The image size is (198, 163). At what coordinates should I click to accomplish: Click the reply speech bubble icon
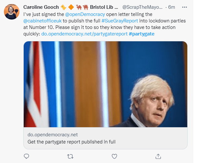[x=27, y=156]
